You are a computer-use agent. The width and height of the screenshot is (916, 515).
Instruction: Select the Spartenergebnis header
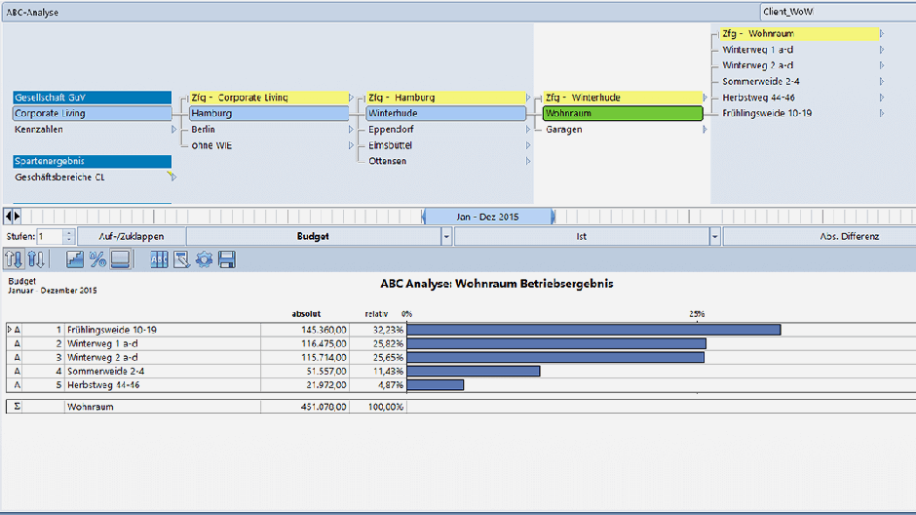(x=93, y=161)
